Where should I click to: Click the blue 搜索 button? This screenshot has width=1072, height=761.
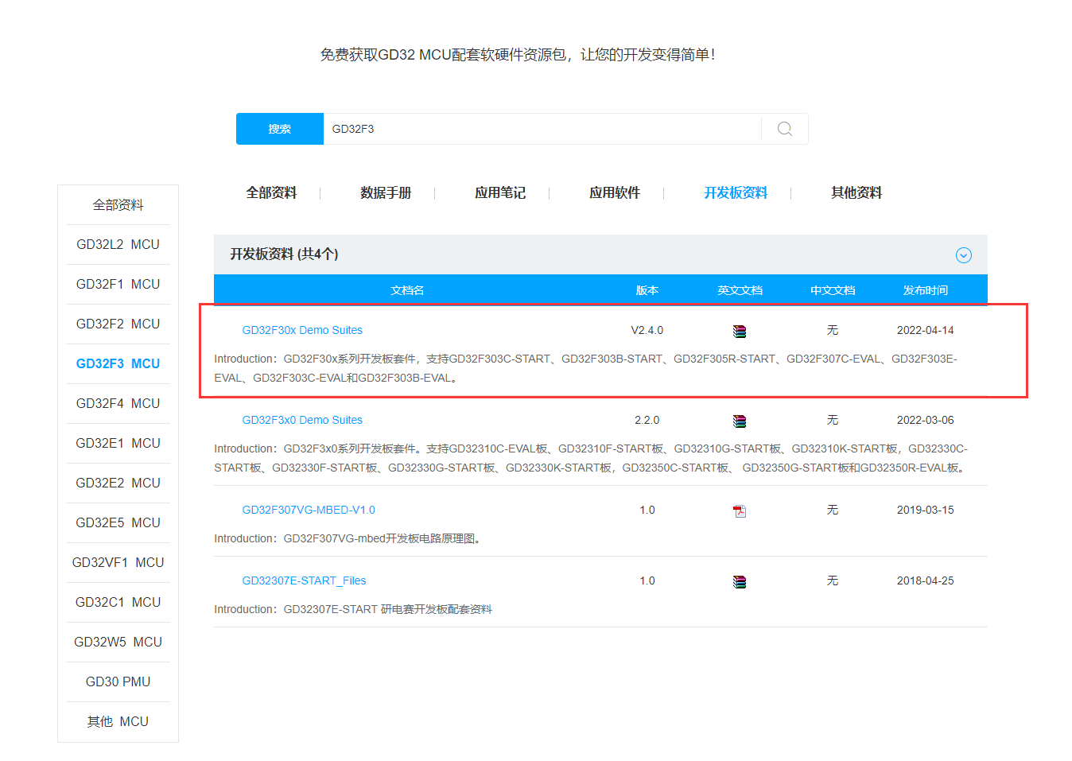coord(280,129)
